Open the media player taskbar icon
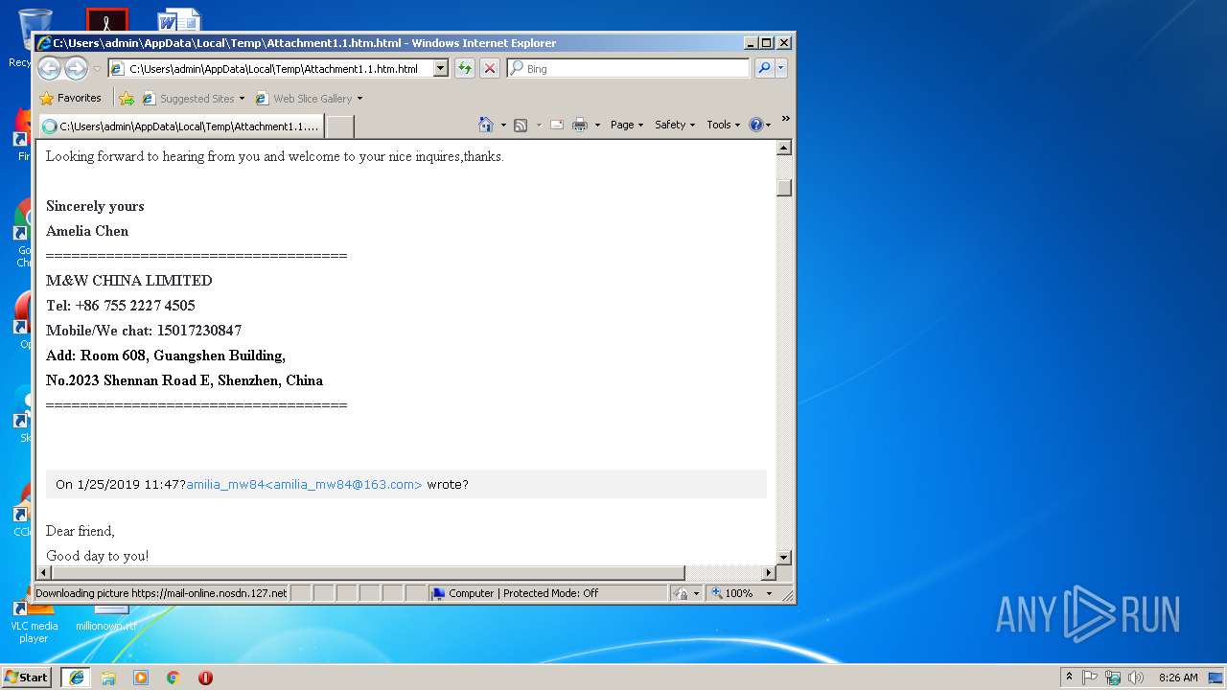The width and height of the screenshot is (1227, 690). coord(141,678)
